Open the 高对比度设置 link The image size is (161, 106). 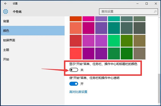pos(78,92)
